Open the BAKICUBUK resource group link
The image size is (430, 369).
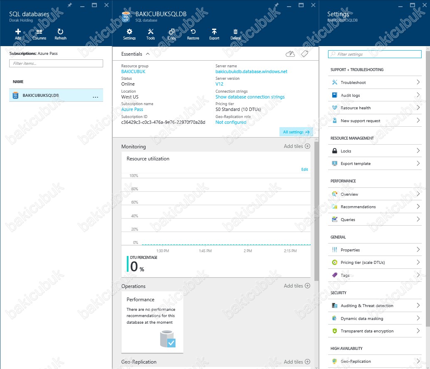pos(133,71)
